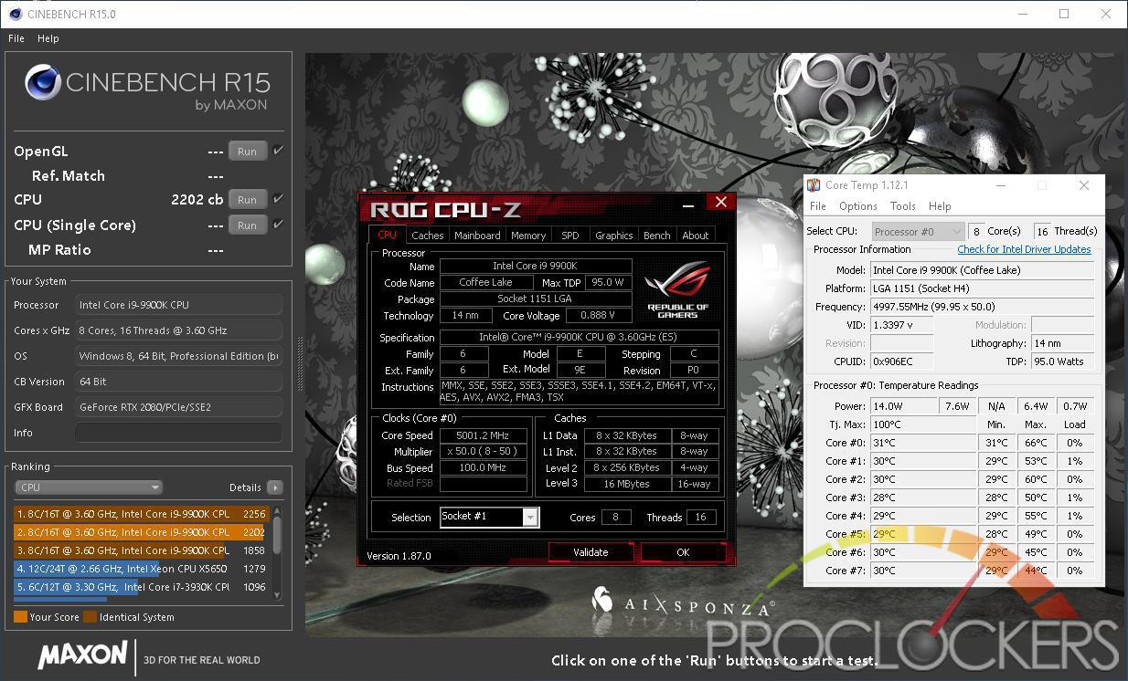Click the Multiplier value 'x 50.0 ( 8 - 50 )'
Image resolution: width=1128 pixels, height=681 pixels.
pos(484,452)
